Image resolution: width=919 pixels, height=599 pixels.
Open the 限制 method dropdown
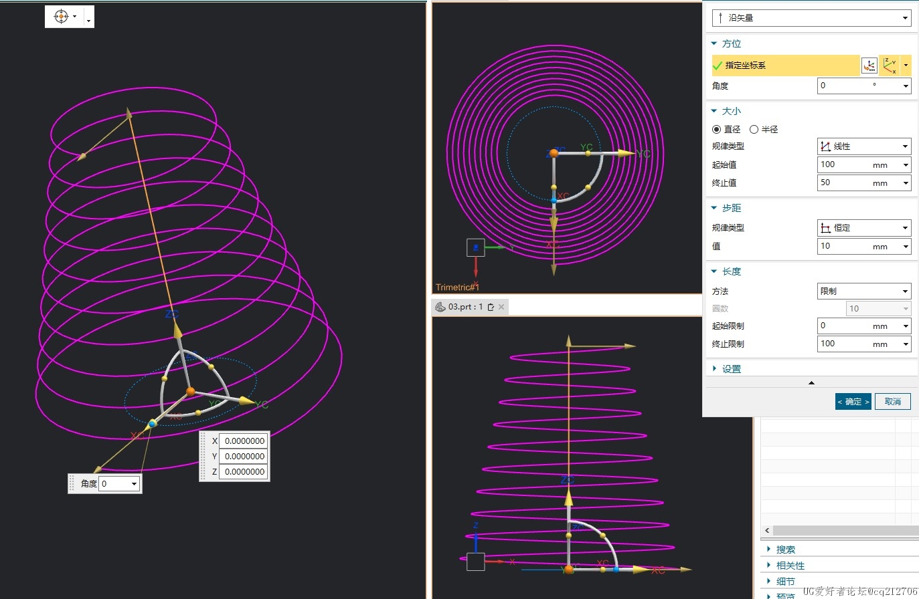pyautogui.click(x=864, y=291)
